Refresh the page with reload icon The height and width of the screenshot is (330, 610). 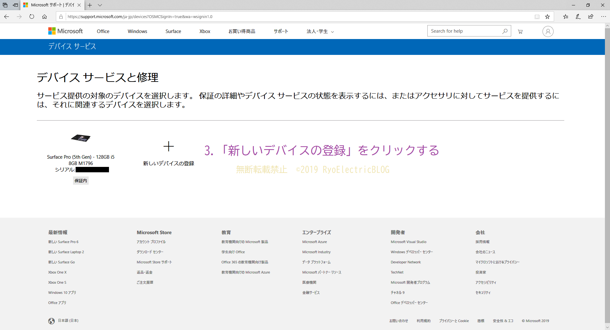pyautogui.click(x=32, y=16)
